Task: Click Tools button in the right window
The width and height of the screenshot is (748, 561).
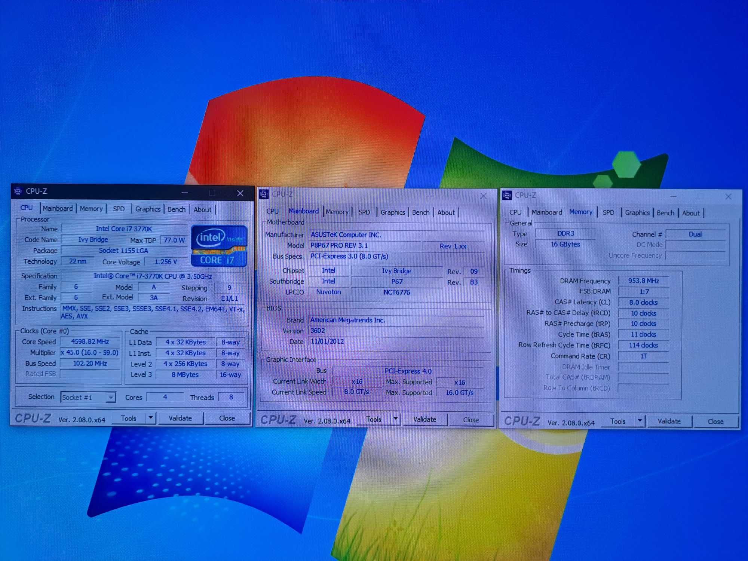Action: pos(618,421)
